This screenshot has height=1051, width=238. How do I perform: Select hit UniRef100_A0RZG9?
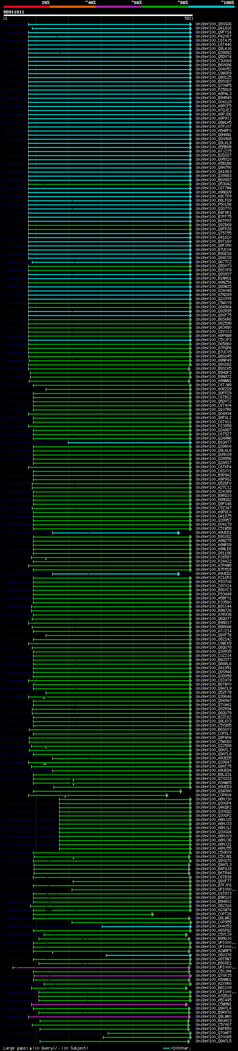[x=213, y=389]
